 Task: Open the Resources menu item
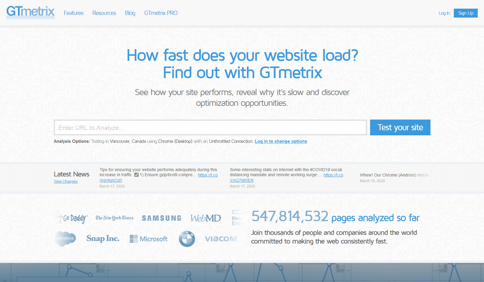click(104, 13)
